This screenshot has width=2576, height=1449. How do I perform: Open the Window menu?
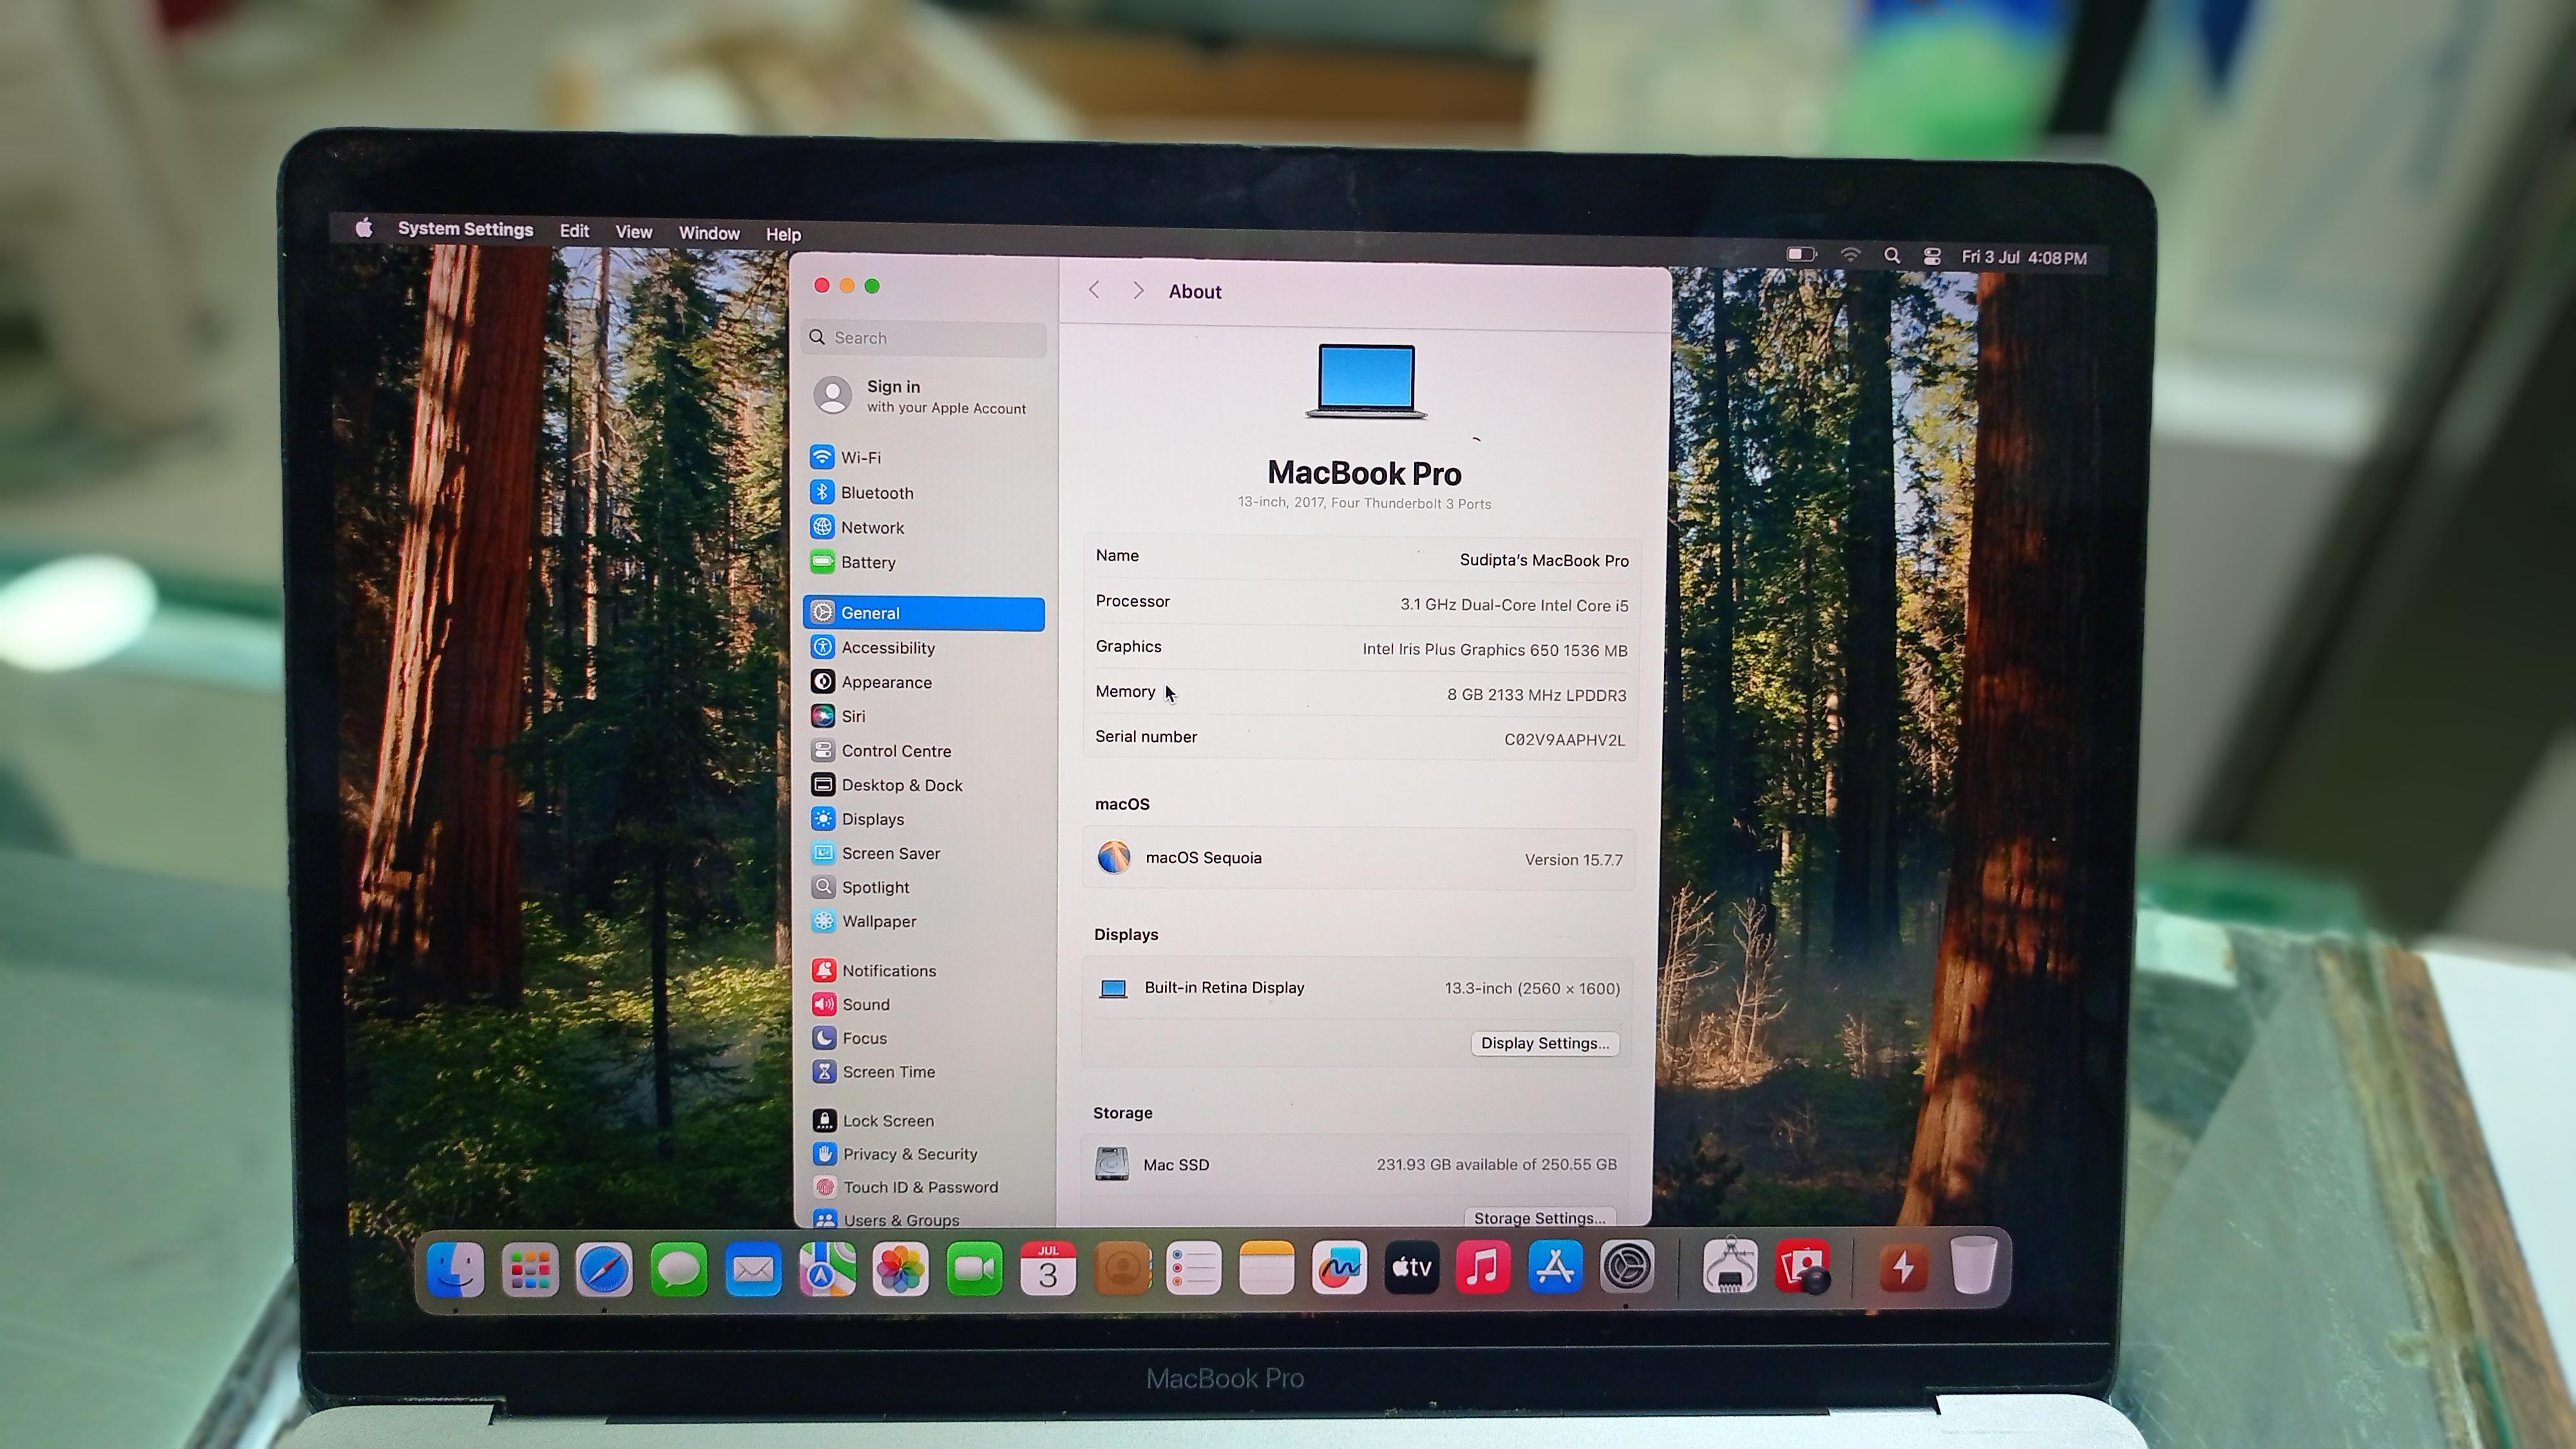click(709, 233)
